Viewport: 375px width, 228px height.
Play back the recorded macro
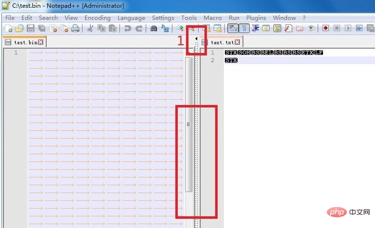pos(348,28)
